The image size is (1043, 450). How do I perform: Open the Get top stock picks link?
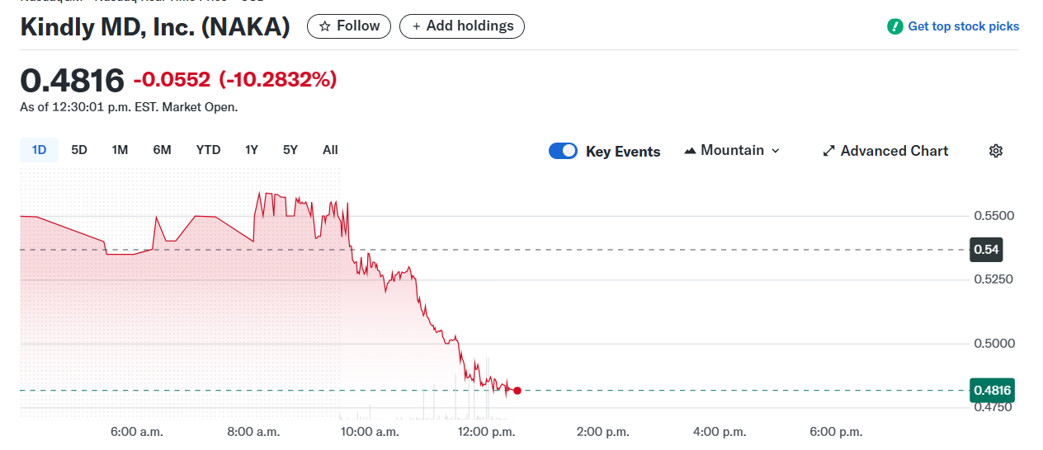[x=963, y=26]
